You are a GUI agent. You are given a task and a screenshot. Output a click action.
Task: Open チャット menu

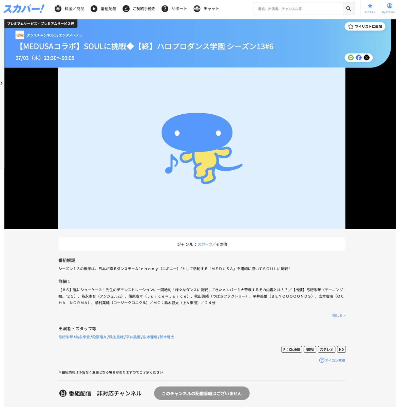(x=211, y=9)
